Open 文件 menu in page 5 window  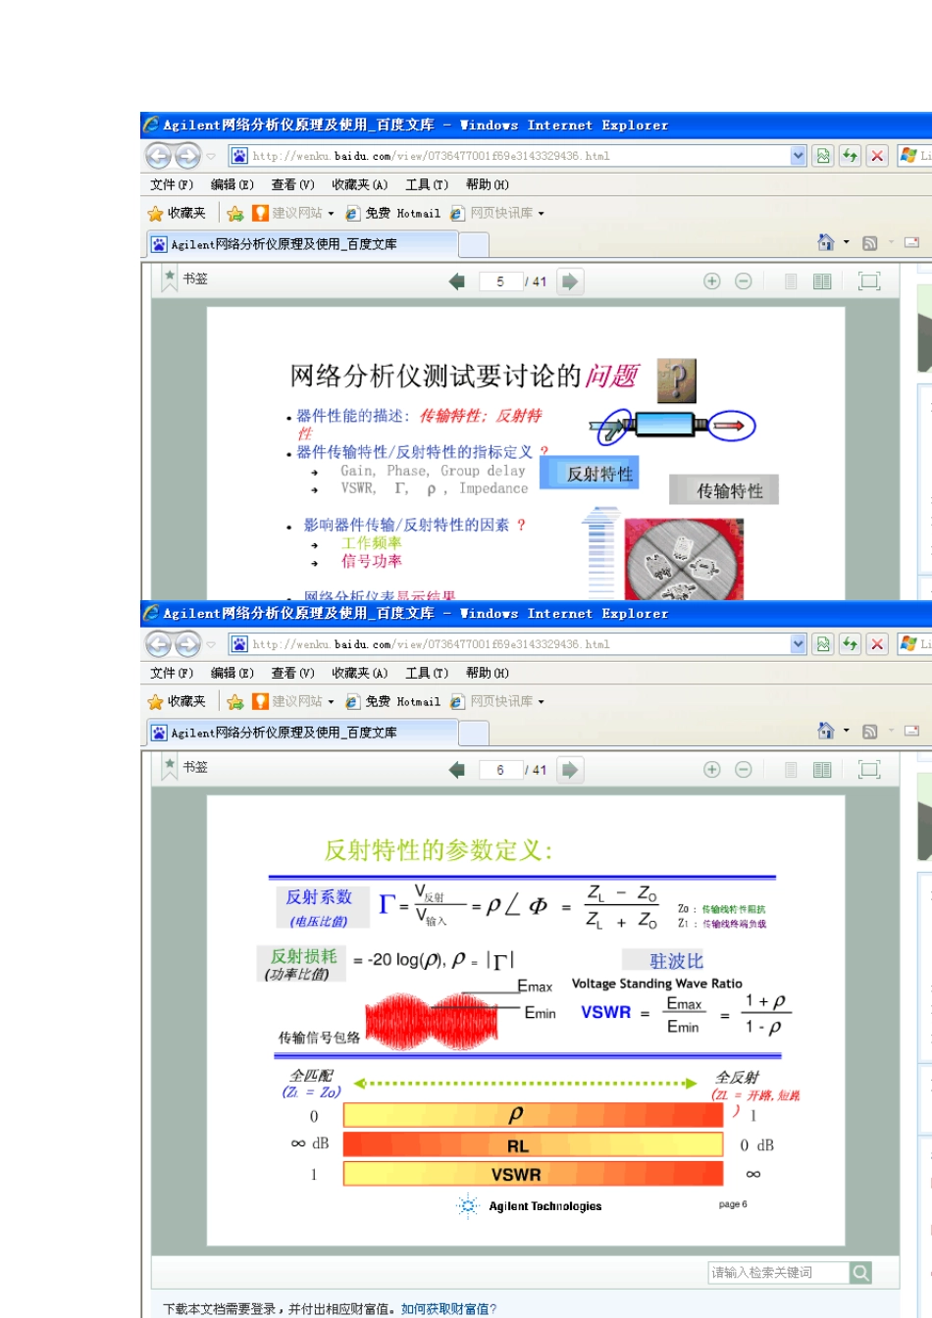point(172,184)
